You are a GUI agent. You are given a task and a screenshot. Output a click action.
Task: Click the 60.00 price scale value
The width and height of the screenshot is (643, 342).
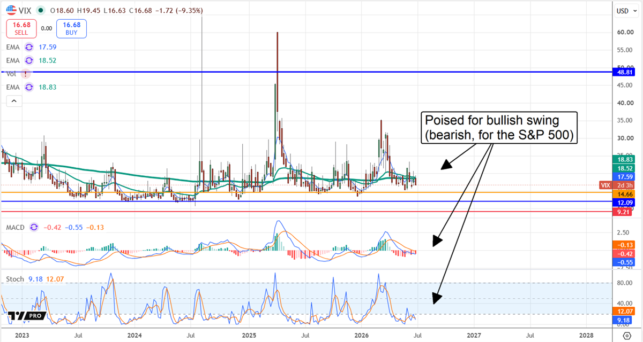point(624,32)
